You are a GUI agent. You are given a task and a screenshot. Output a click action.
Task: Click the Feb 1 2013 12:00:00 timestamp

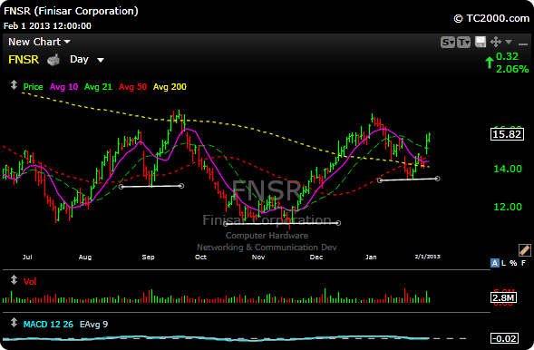47,26
